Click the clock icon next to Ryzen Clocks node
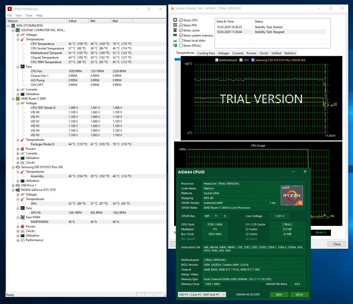The height and width of the screenshot is (304, 353). point(23,163)
